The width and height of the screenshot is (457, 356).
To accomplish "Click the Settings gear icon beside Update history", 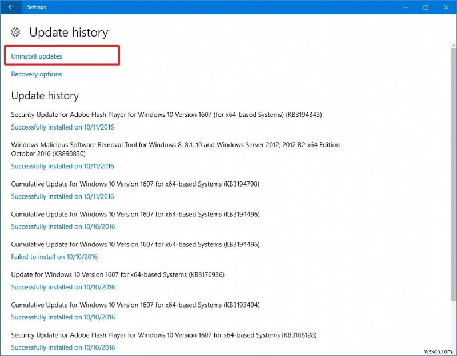I will [17, 33].
